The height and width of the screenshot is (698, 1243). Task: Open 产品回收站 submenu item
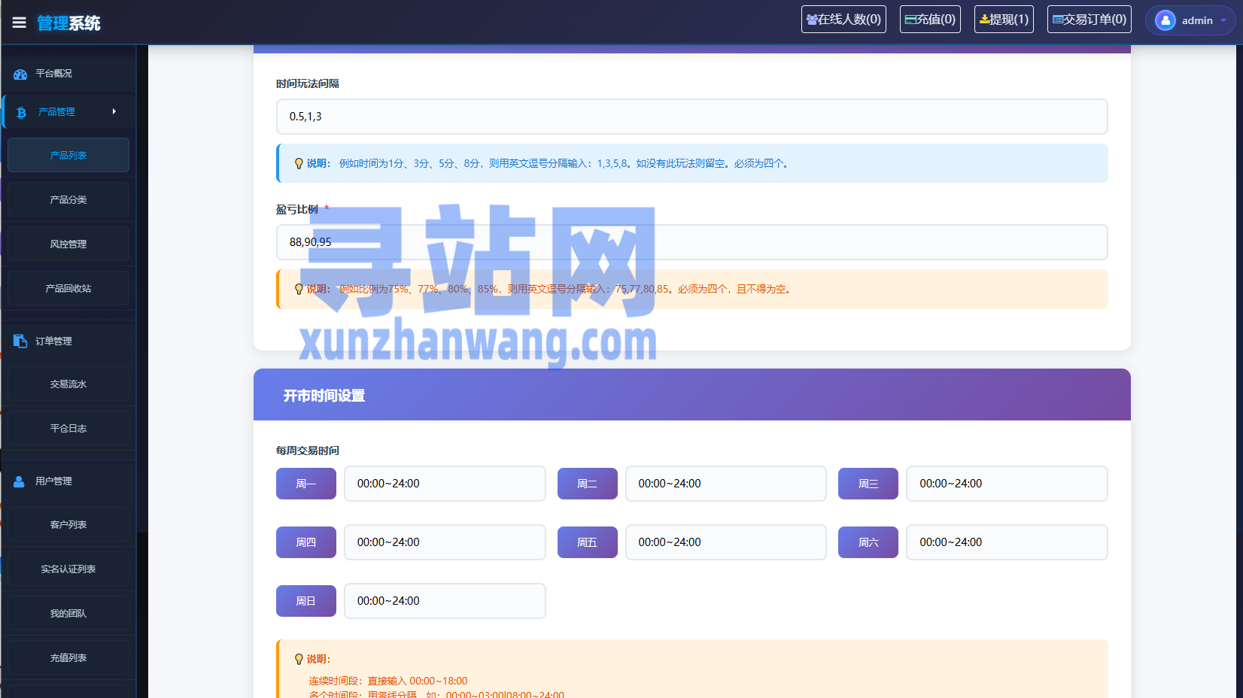click(68, 288)
